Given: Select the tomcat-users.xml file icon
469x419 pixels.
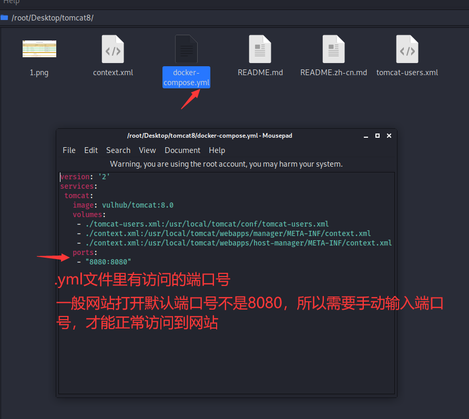Looking at the screenshot, I should (x=407, y=49).
